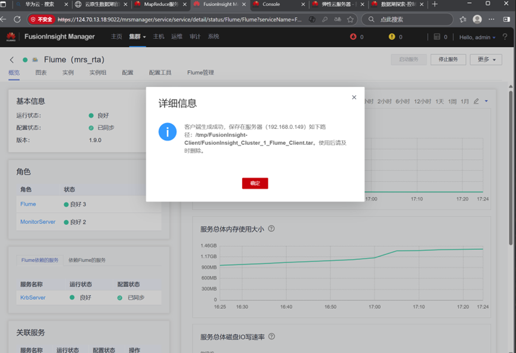Open the 运维 menu item
Screen dimensions: 516x353
point(177,36)
